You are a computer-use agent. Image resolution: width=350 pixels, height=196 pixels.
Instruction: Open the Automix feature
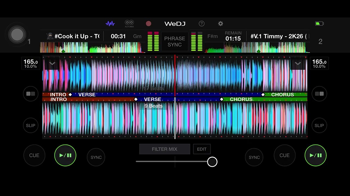tap(129, 23)
